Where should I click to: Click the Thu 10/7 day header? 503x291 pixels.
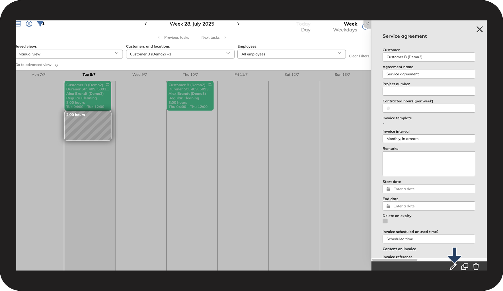point(190,75)
